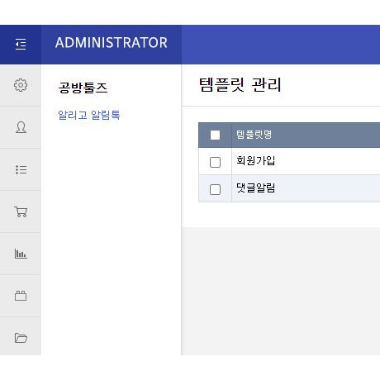Screen dimensions: 380x380
Task: Open the 댓글알림 template entry
Action: click(256, 188)
